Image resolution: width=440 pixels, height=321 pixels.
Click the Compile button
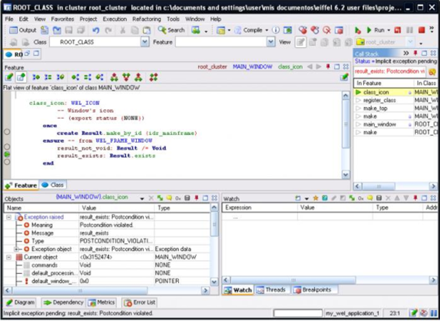(249, 30)
